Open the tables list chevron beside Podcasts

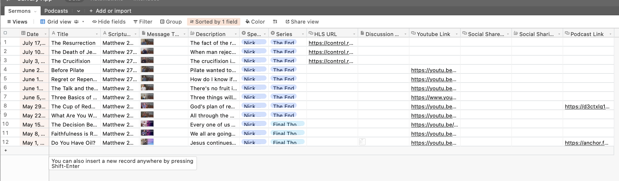78,11
